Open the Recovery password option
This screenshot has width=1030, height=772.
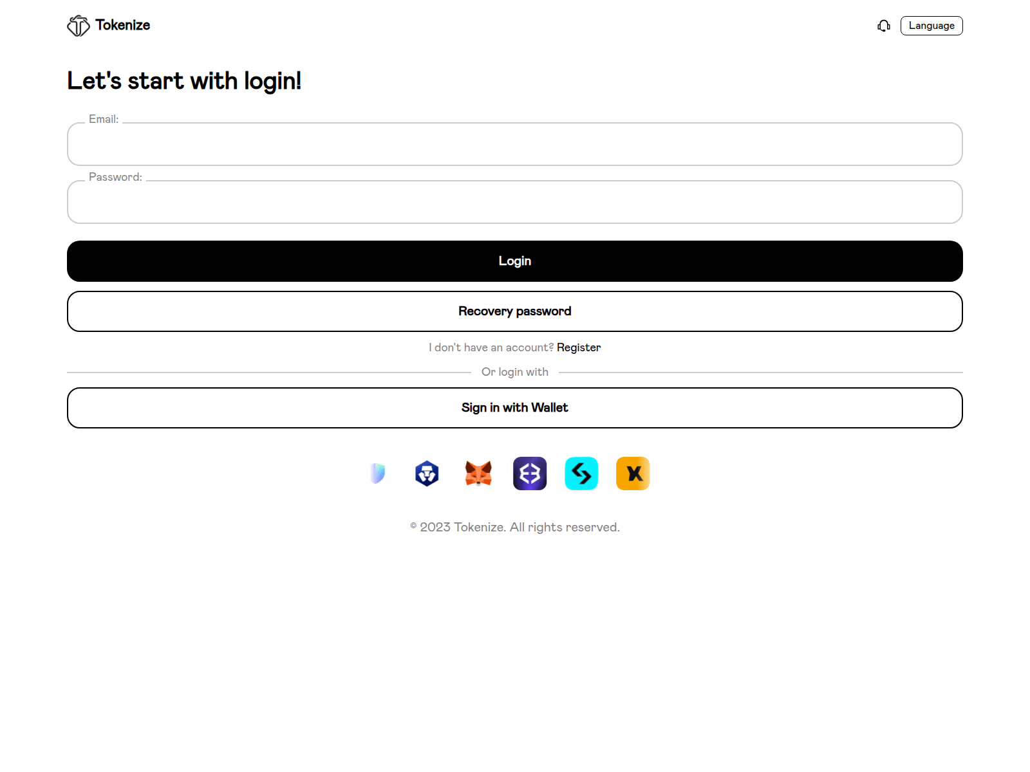515,311
